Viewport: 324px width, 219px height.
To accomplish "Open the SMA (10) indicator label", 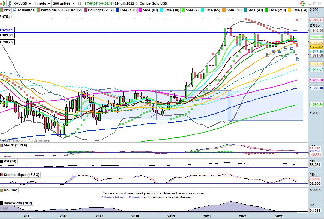I will coord(172,10).
